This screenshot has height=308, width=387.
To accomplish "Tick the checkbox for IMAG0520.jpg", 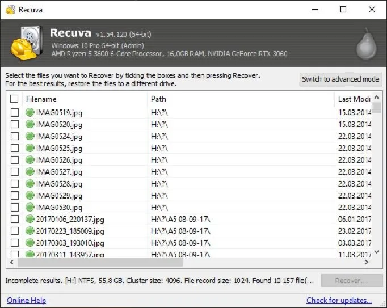I will 15,124.
